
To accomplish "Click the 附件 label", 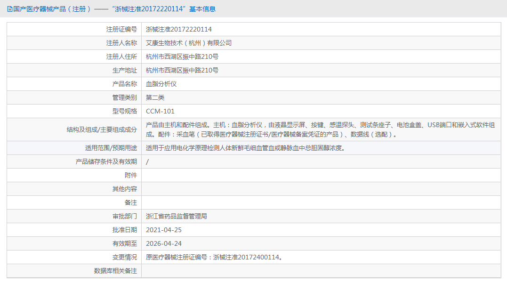I will coord(131,175).
